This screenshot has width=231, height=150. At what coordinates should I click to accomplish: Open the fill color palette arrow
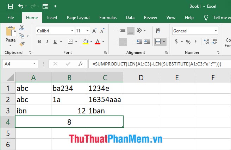pyautogui.click(x=91, y=42)
